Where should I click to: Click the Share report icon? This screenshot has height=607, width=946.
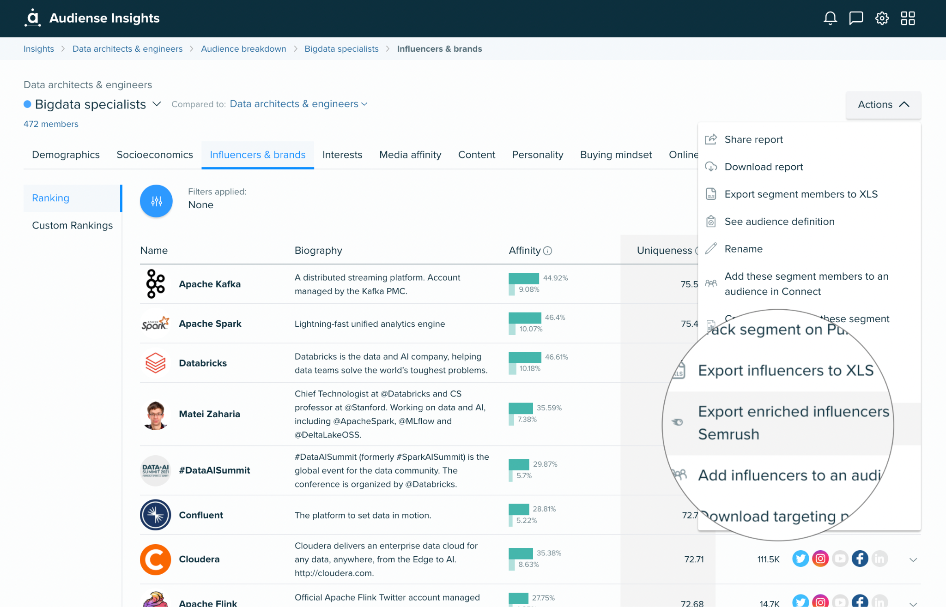711,139
